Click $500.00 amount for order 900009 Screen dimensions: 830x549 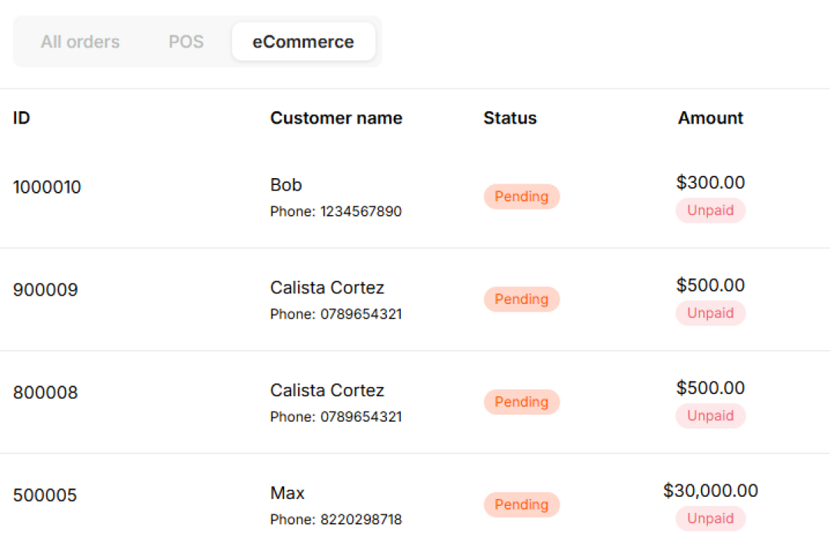[x=710, y=285]
